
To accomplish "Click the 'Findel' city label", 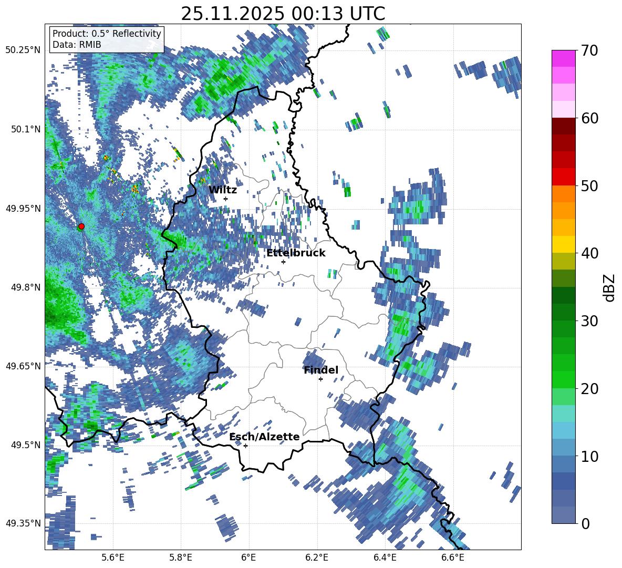I will click(321, 370).
